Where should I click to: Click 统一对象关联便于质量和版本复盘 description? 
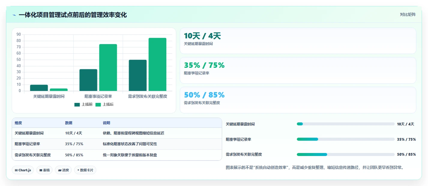click(130, 155)
